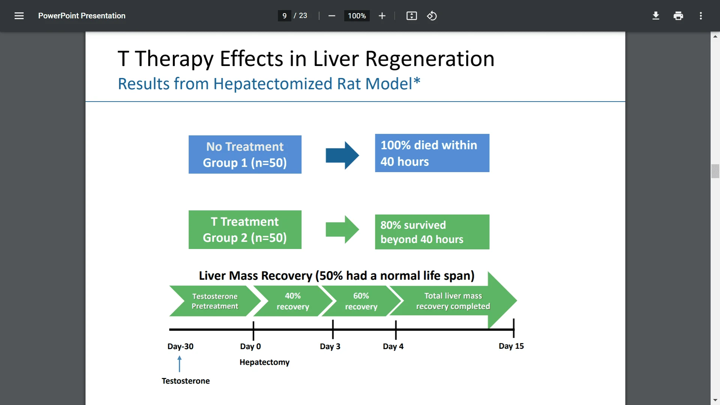This screenshot has width=720, height=405.
Task: Click the 100% died within 40 hours box
Action: click(432, 153)
